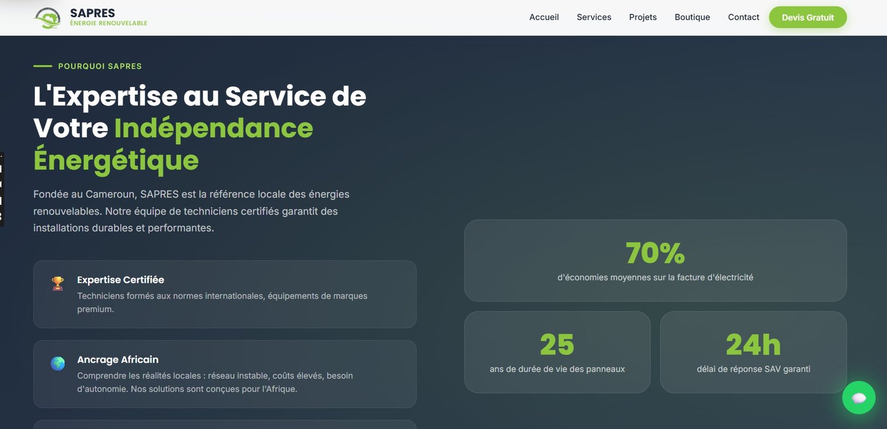
Task: Click the globe icon beside Ancrage Africain
Action: [x=58, y=363]
